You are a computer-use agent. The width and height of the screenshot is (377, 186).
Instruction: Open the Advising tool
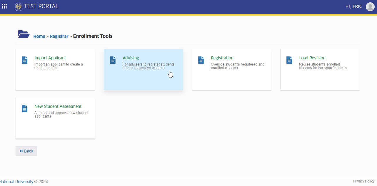(x=144, y=69)
